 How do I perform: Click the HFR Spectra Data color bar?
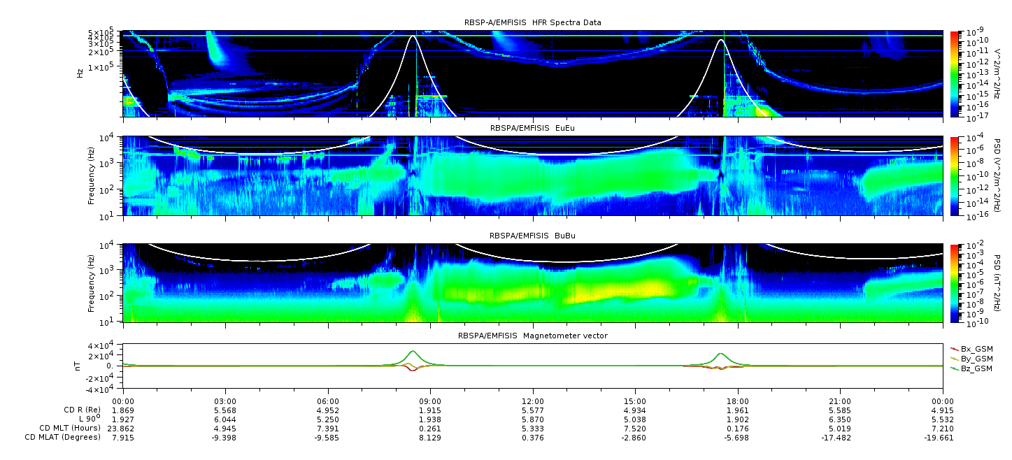955,73
